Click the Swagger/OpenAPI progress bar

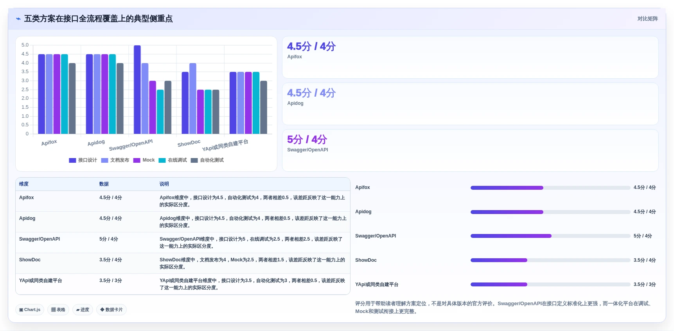click(x=550, y=236)
